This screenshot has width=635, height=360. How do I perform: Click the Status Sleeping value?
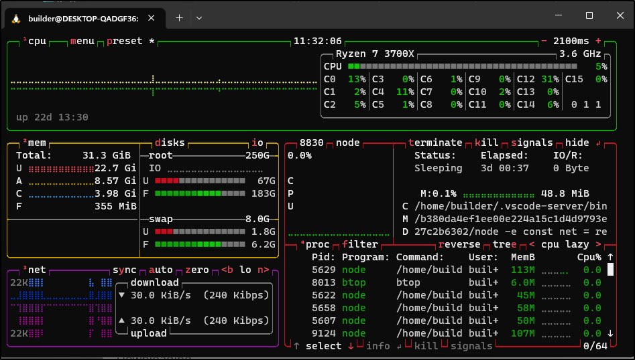point(438,169)
